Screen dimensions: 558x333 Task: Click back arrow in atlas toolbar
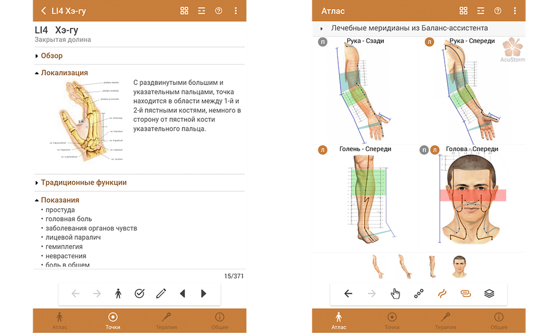348,294
